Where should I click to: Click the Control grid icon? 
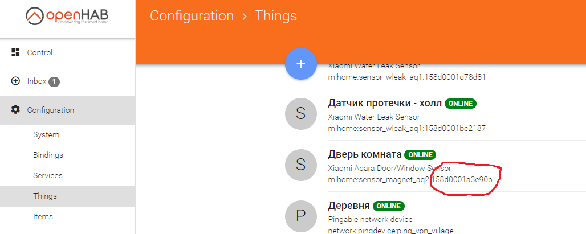click(x=16, y=52)
